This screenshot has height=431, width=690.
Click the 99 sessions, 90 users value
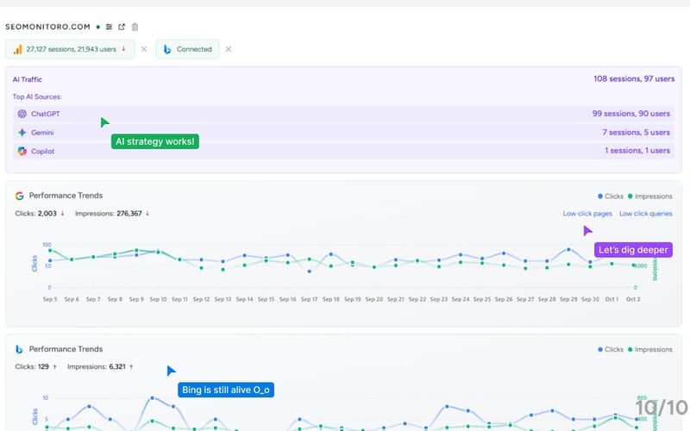pos(631,114)
